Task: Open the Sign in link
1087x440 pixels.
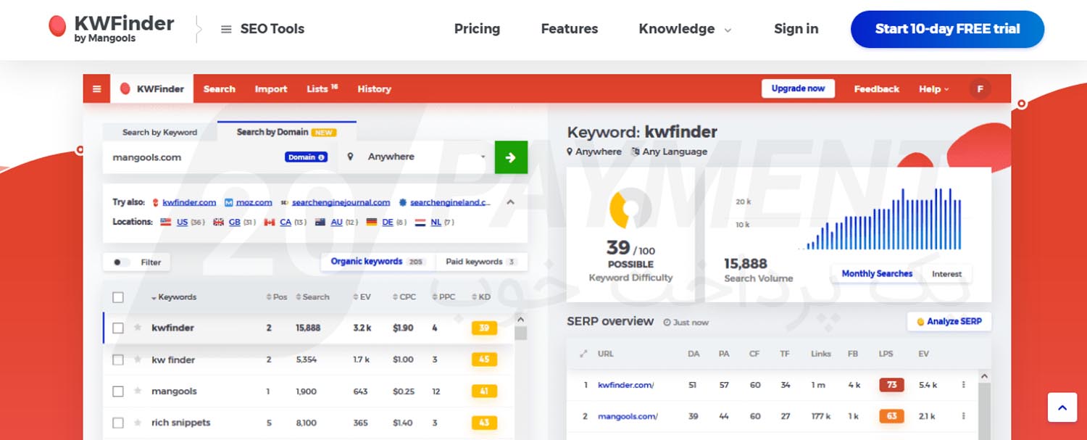Action: 796,29
